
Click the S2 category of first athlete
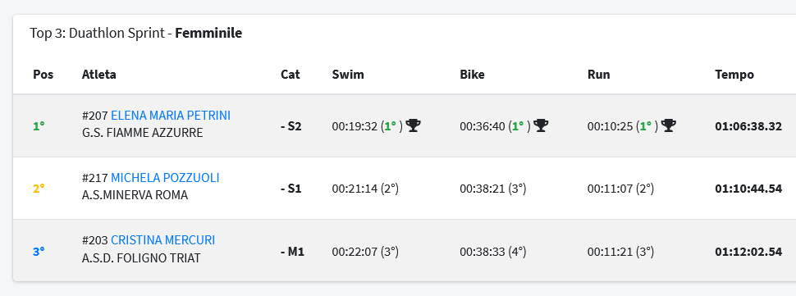[291, 126]
